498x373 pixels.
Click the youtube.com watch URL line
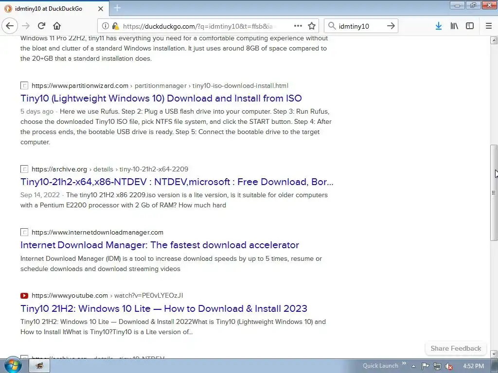coord(107,296)
